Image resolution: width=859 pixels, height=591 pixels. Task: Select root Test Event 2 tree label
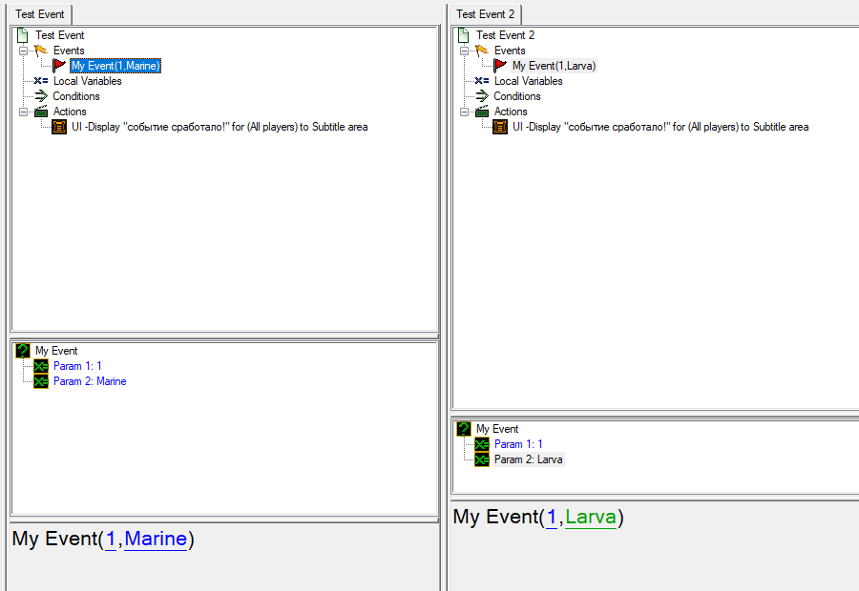click(505, 35)
